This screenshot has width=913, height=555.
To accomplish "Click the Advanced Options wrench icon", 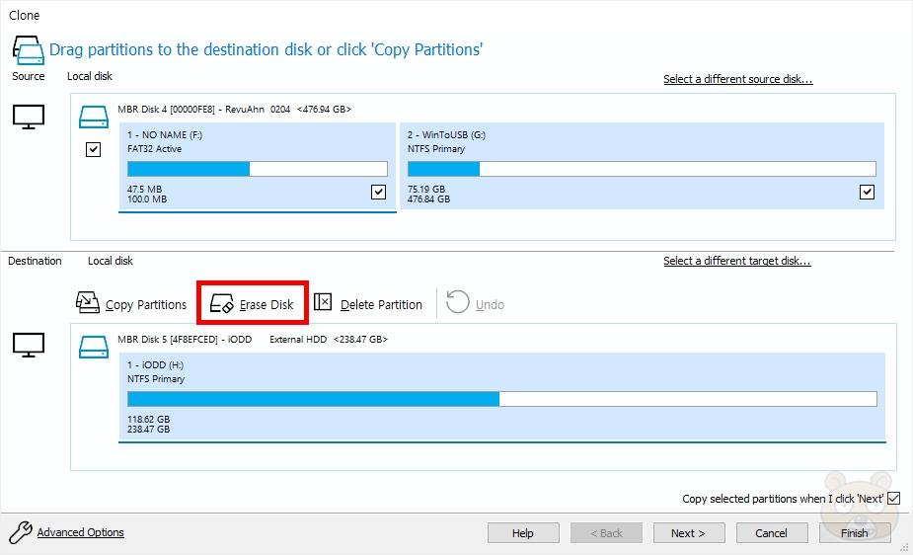I will tap(21, 532).
